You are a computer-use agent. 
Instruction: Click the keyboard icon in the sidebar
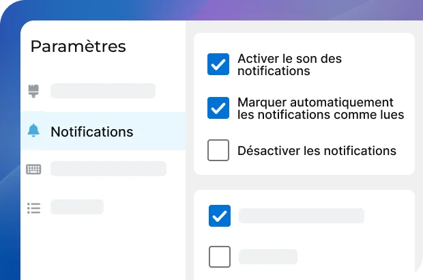pyautogui.click(x=33, y=169)
